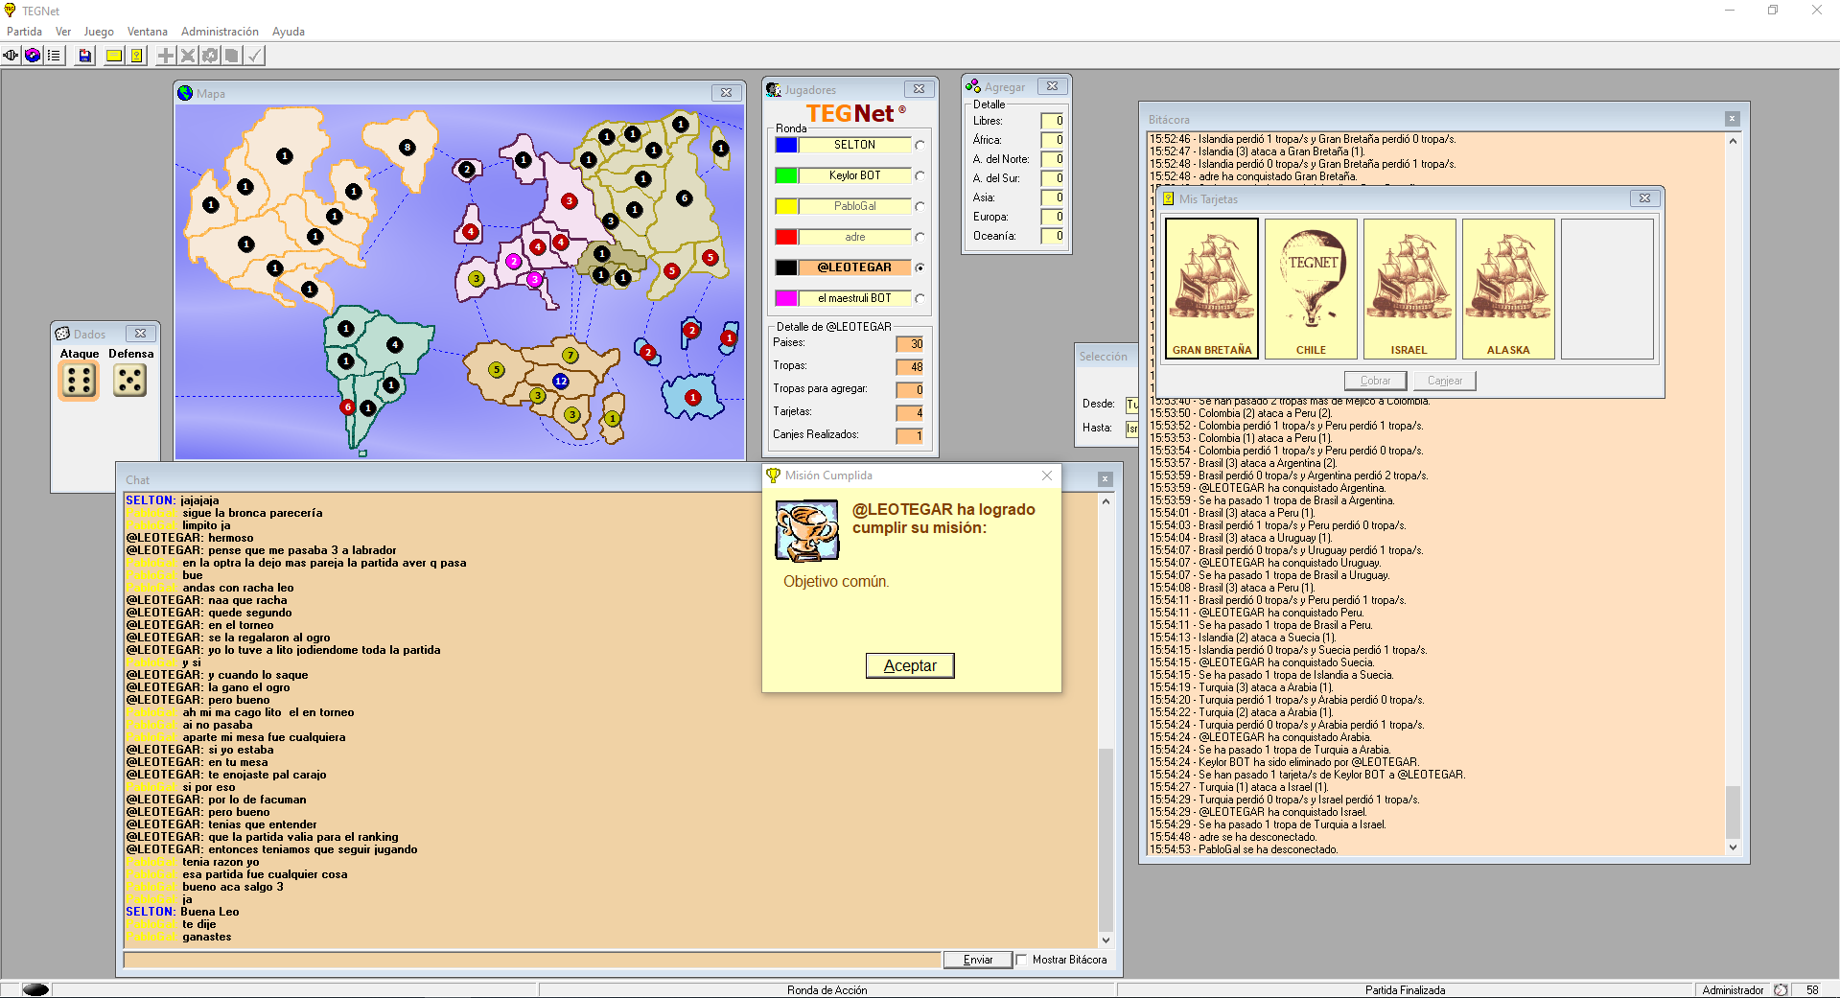This screenshot has width=1840, height=998.
Task: Click the trophy image in Misión Cumplida
Action: point(806,530)
